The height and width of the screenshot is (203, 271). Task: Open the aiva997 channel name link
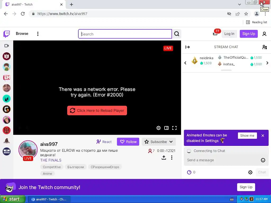click(x=49, y=144)
